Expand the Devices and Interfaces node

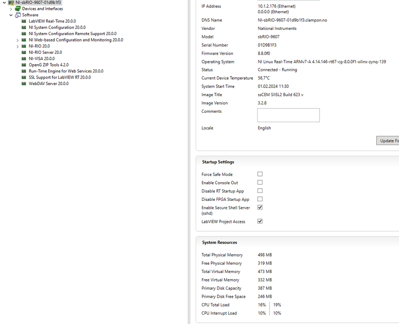click(11, 9)
